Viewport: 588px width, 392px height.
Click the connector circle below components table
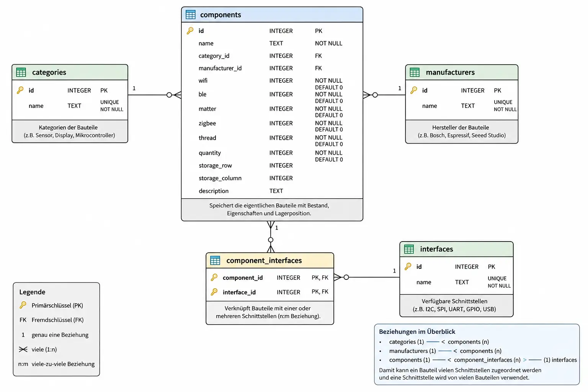pos(271,240)
